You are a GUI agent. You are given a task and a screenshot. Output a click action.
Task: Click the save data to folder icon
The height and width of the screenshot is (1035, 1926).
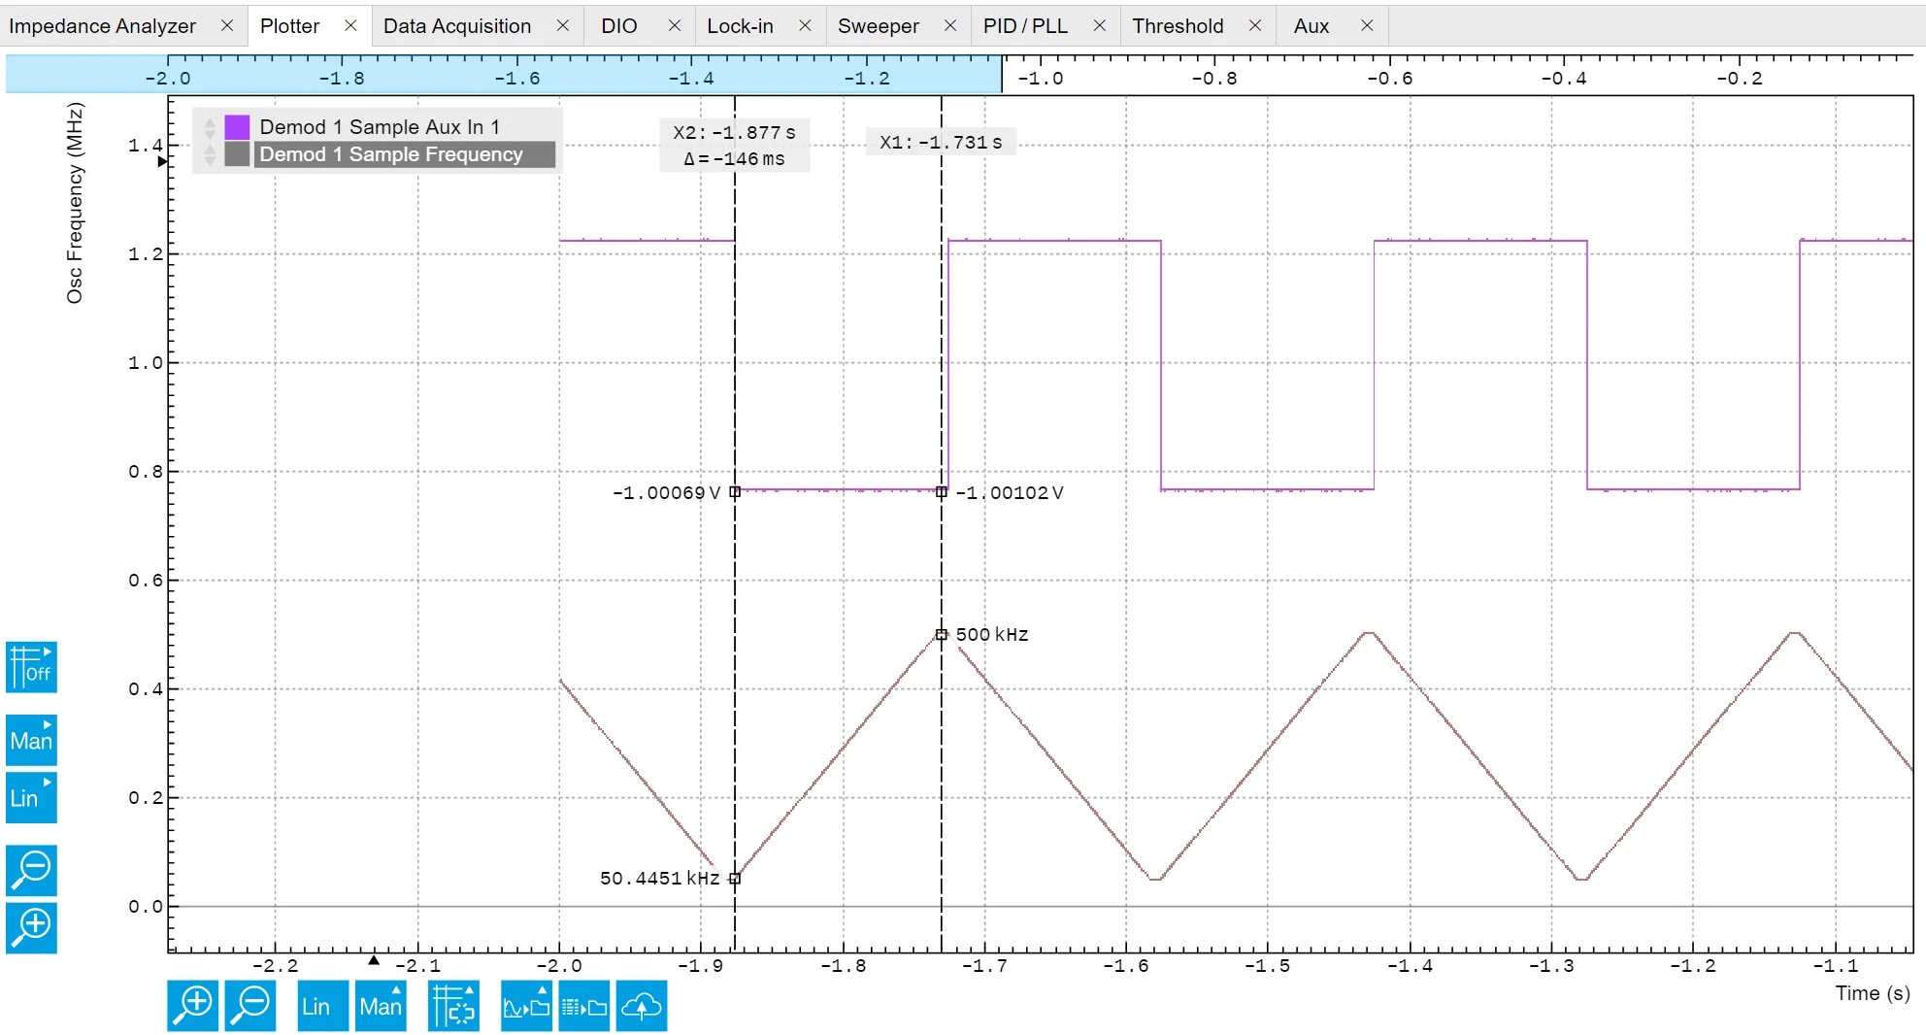coord(584,1006)
